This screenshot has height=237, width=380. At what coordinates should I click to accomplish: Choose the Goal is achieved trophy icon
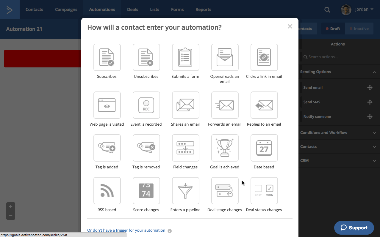[x=225, y=148]
